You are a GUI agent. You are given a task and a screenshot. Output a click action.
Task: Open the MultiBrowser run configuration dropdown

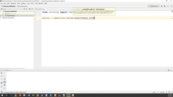tap(154, 6)
